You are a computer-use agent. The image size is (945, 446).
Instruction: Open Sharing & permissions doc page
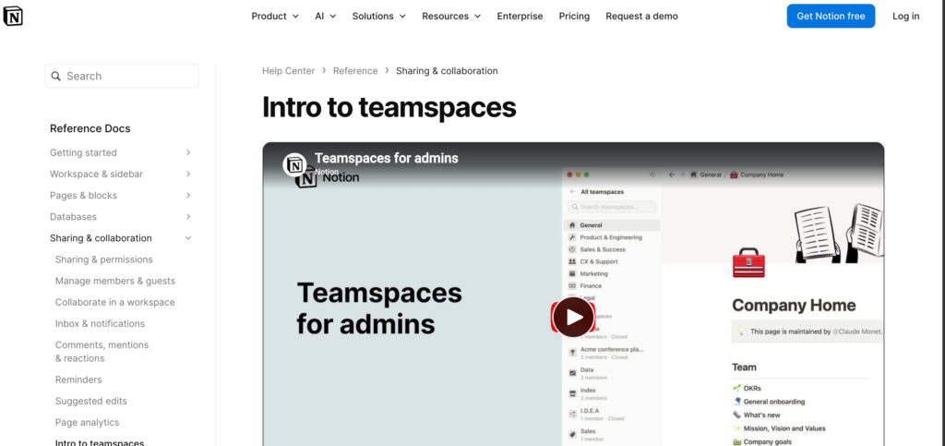pyautogui.click(x=103, y=259)
